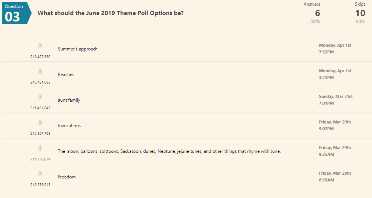This screenshot has width=372, height=198.
Task: Select the response about rhymes with June
Action: coord(169,151)
